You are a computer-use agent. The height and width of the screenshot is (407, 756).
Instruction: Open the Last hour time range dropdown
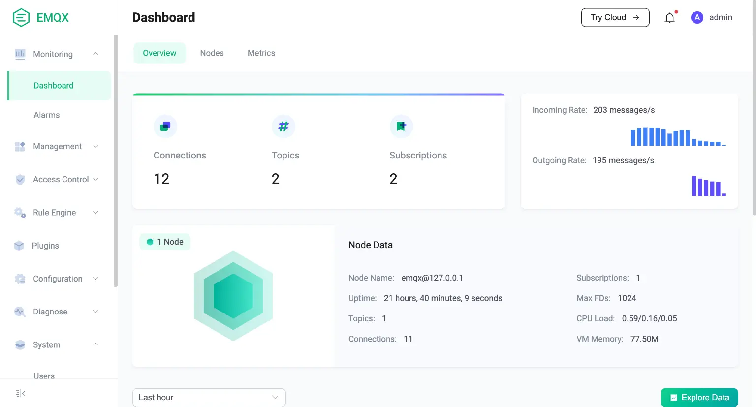(x=209, y=397)
